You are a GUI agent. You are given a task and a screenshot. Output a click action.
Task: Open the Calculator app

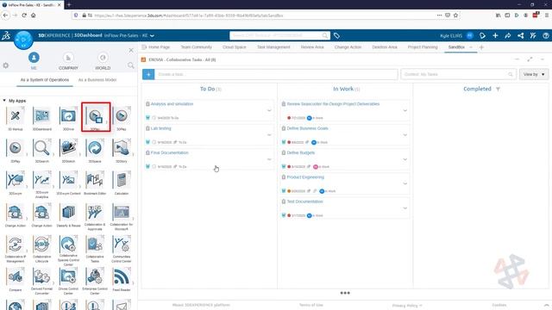point(121,180)
